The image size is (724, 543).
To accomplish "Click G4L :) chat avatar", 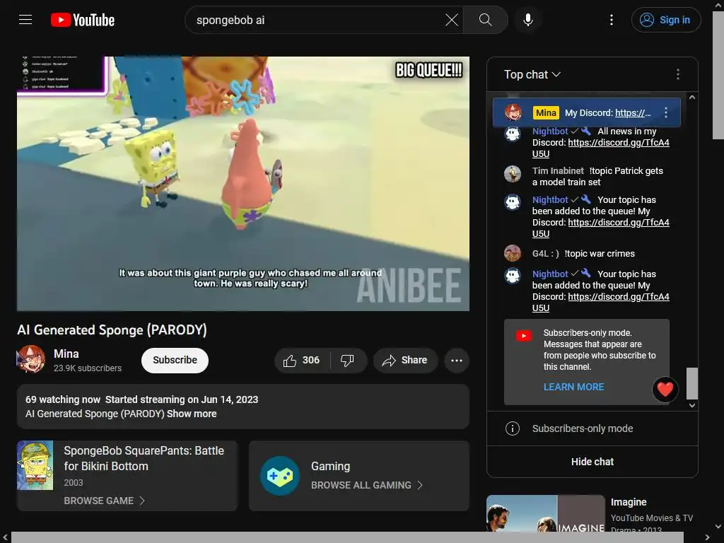I will point(513,253).
